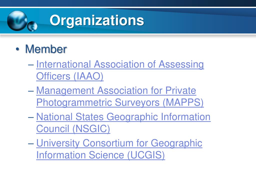Click Photogrammetric Surveyors (MAPPS) link text
This screenshot has height=192, width=256.
(120, 102)
